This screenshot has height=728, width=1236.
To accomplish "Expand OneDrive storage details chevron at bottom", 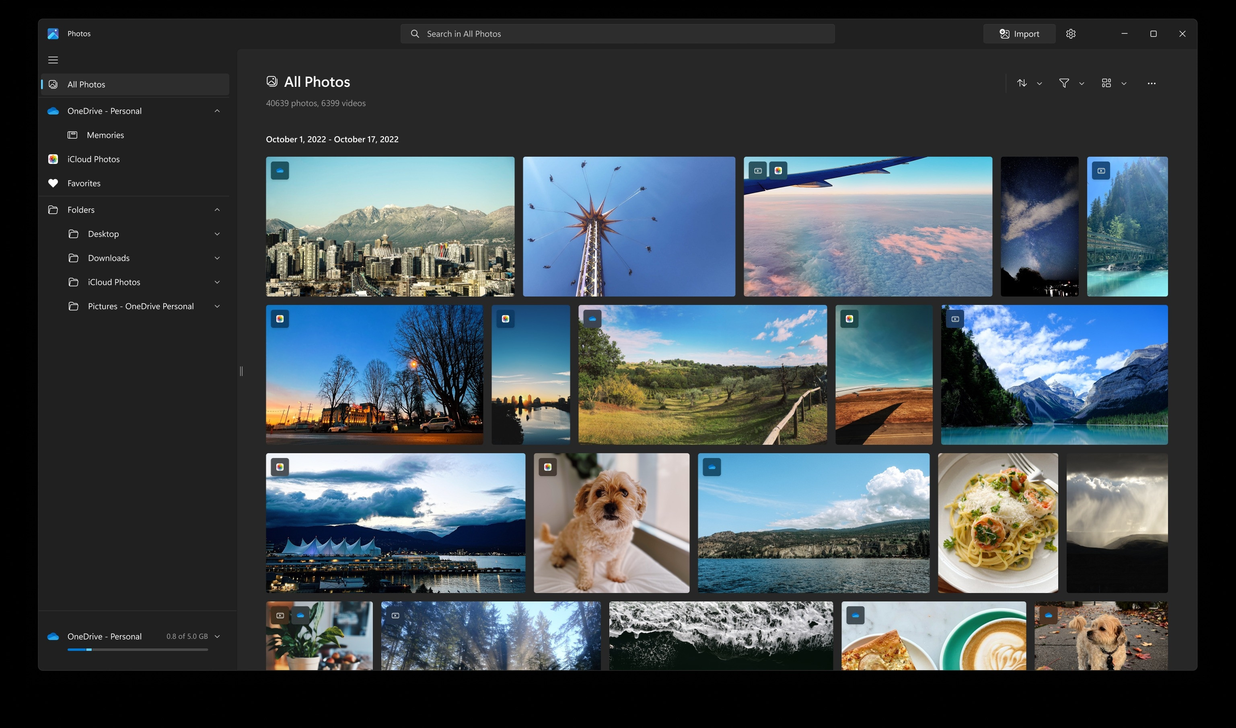I will [217, 636].
